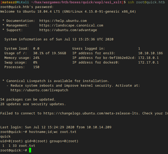Click the '54 packages can be updated' line
The width and height of the screenshot is (168, 154).
click(28, 99)
